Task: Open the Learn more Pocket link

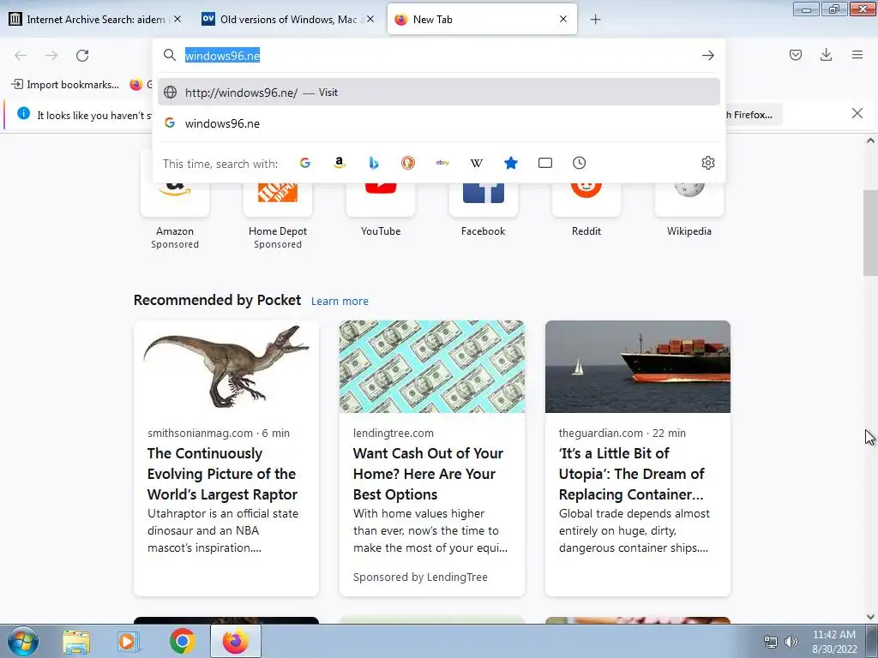Action: [x=340, y=301]
